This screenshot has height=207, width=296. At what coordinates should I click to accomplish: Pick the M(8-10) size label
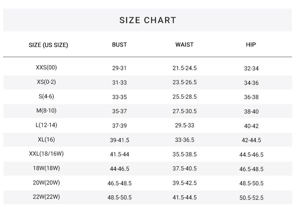coord(46,111)
